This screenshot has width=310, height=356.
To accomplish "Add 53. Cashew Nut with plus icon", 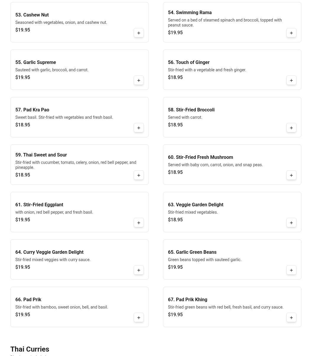I will pyautogui.click(x=139, y=33).
